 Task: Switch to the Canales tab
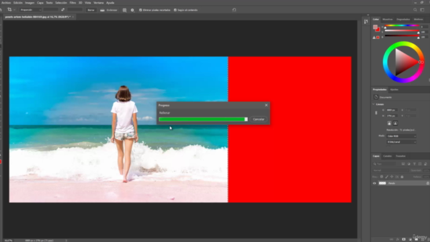coord(388,156)
